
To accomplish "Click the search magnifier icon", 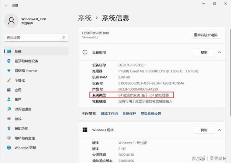I will click(x=64, y=37).
